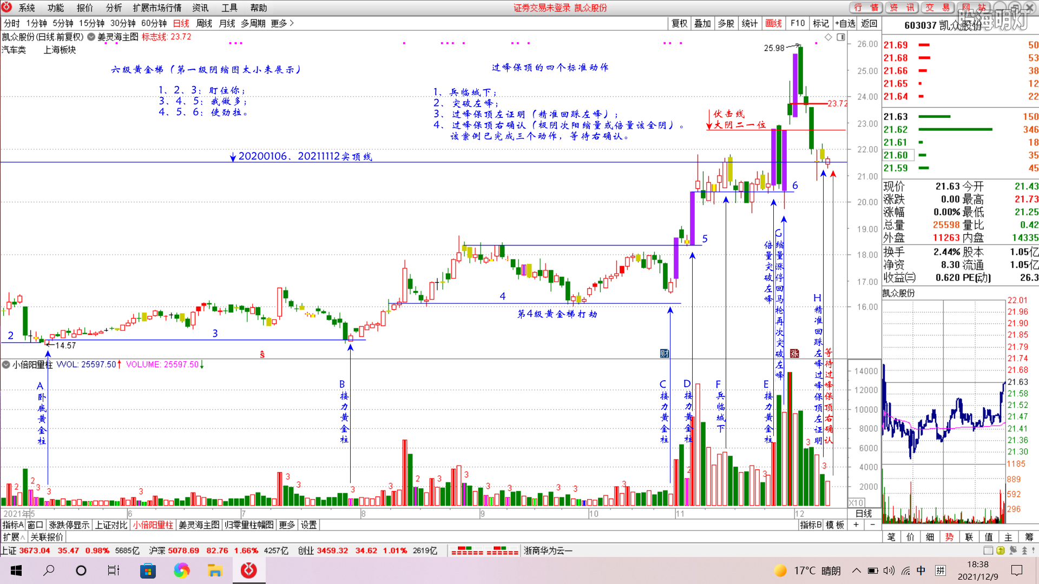Click the plus zoom button

pyautogui.click(x=856, y=525)
